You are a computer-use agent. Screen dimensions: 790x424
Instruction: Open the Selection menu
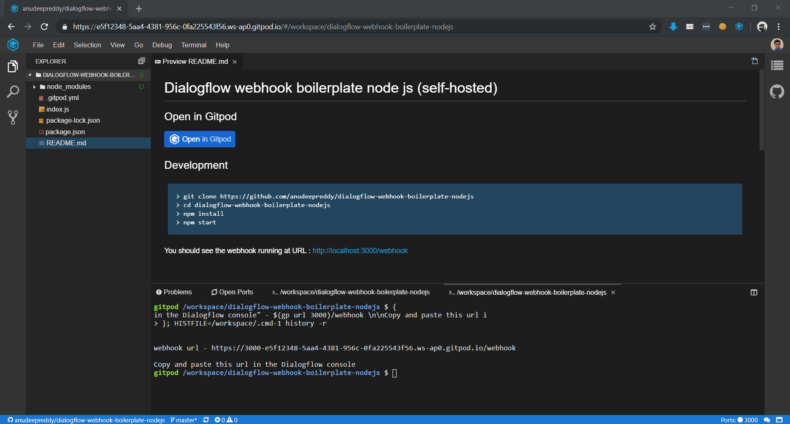click(x=87, y=45)
